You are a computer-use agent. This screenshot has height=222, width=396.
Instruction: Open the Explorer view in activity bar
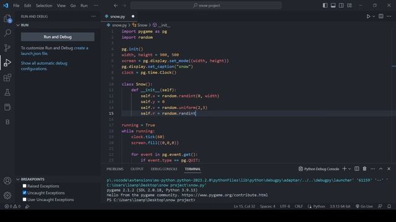[7, 18]
